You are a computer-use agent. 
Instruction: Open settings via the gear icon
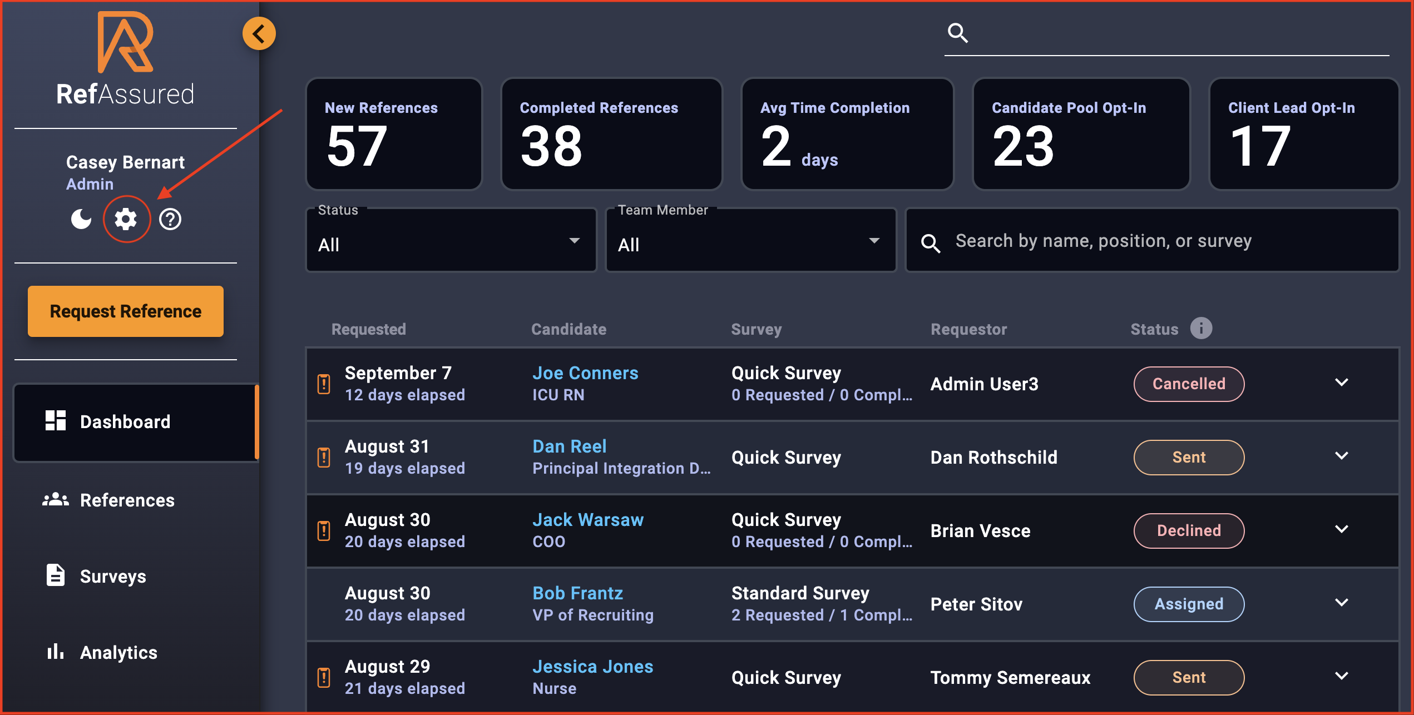point(126,219)
